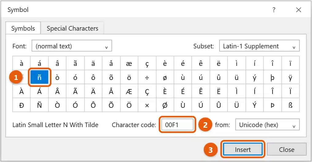Image resolution: width=312 pixels, height=162 pixels.
Task: Select the lowercase è with grave symbol
Action: pyautogui.click(x=165, y=63)
